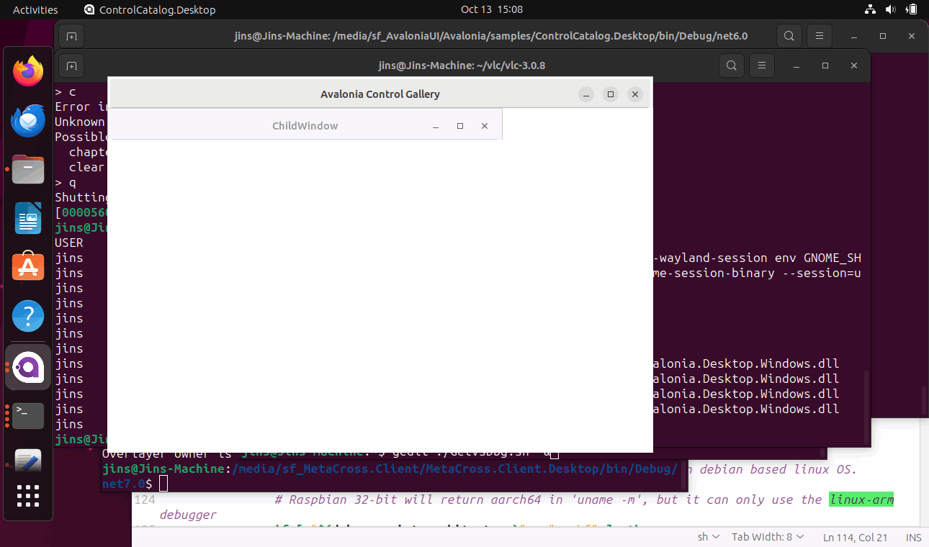Image resolution: width=929 pixels, height=547 pixels.
Task: Open the clock showing Oct 13 15:08
Action: (x=492, y=10)
